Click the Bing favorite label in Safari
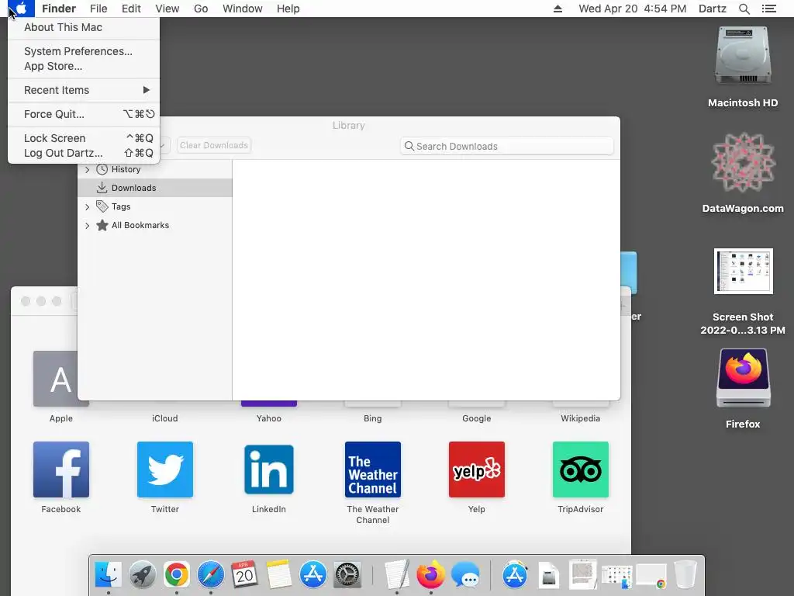This screenshot has height=596, width=794. [373, 418]
